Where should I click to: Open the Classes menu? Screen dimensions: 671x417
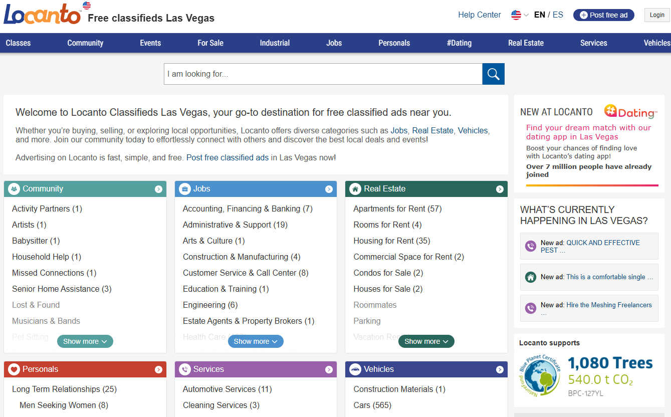click(18, 43)
